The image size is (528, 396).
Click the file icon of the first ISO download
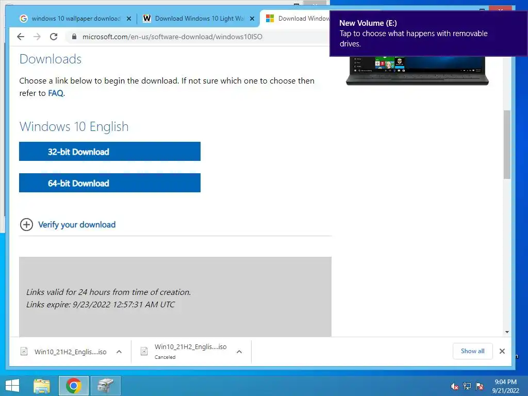24,351
